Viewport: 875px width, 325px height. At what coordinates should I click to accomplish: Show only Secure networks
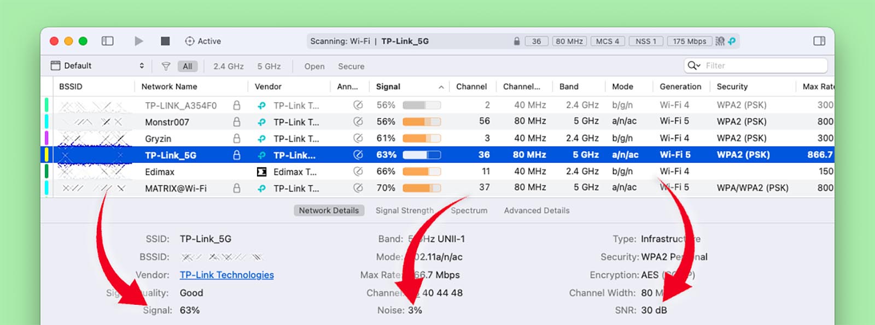tap(351, 66)
